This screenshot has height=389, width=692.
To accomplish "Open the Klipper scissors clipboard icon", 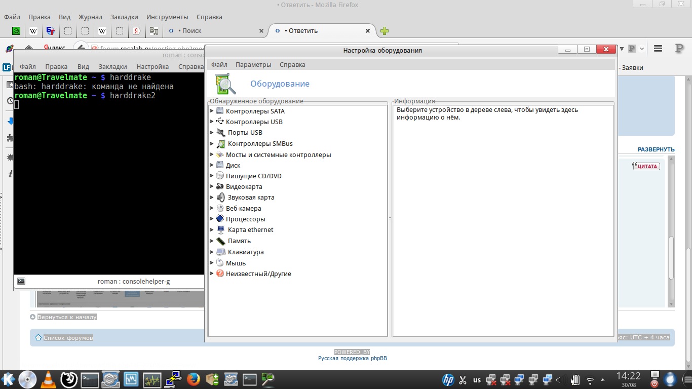I will [x=463, y=380].
